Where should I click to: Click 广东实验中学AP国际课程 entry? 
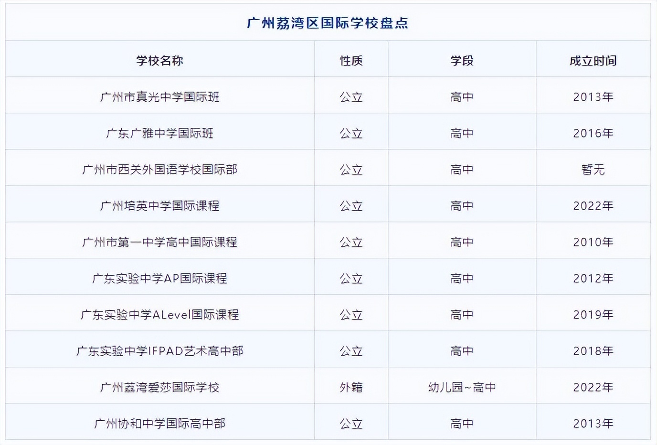(159, 277)
